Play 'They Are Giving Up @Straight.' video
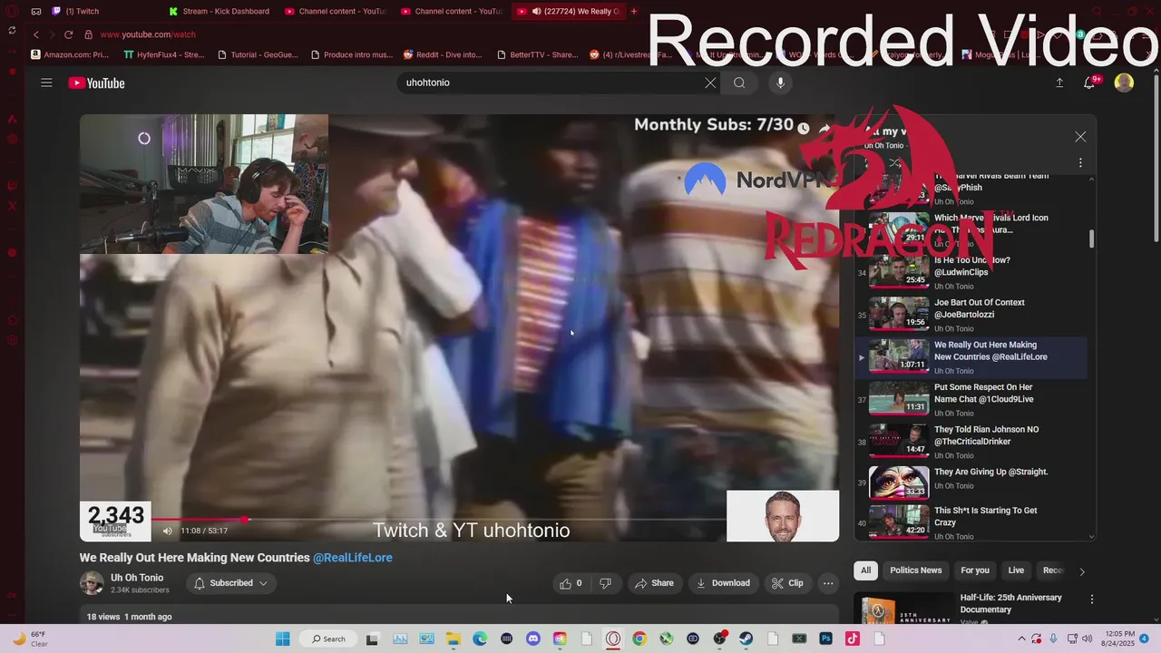Screen dimensions: 1161x653 click(971, 484)
